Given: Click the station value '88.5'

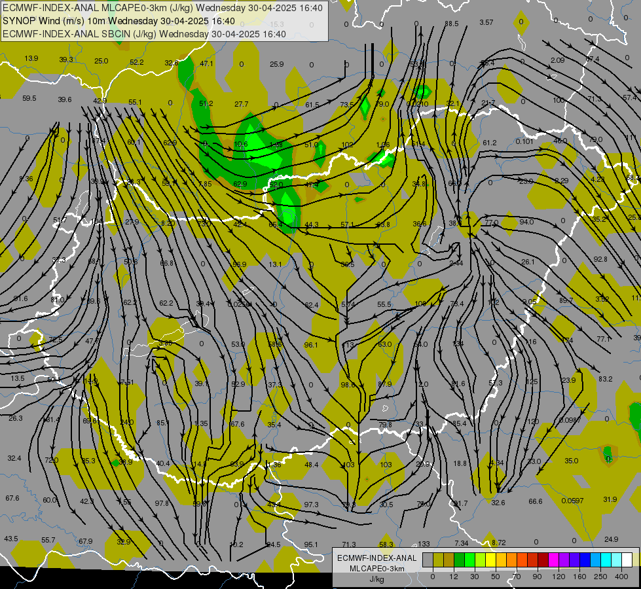Looking at the screenshot, I should click(x=451, y=24).
